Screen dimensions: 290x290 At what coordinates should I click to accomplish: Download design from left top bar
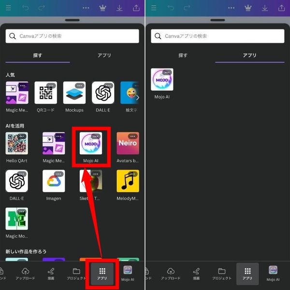tap(119, 8)
